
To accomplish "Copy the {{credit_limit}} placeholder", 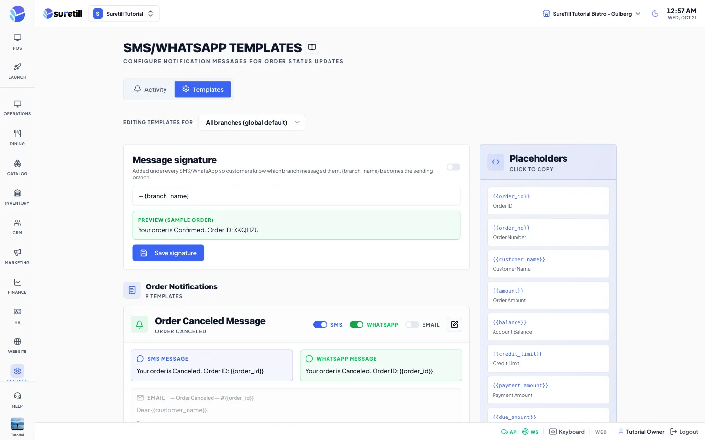I will pos(548,358).
